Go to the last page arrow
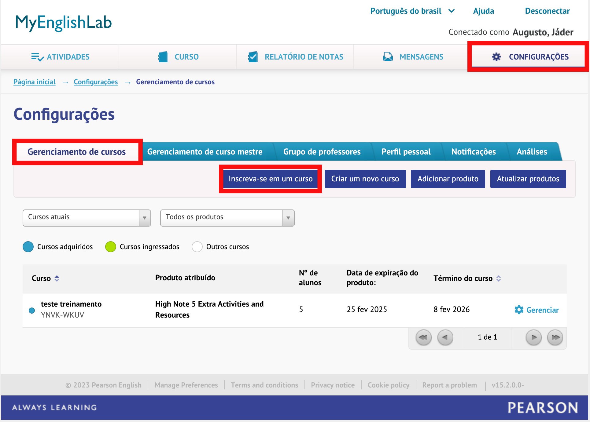Image resolution: width=590 pixels, height=422 pixels. click(555, 337)
